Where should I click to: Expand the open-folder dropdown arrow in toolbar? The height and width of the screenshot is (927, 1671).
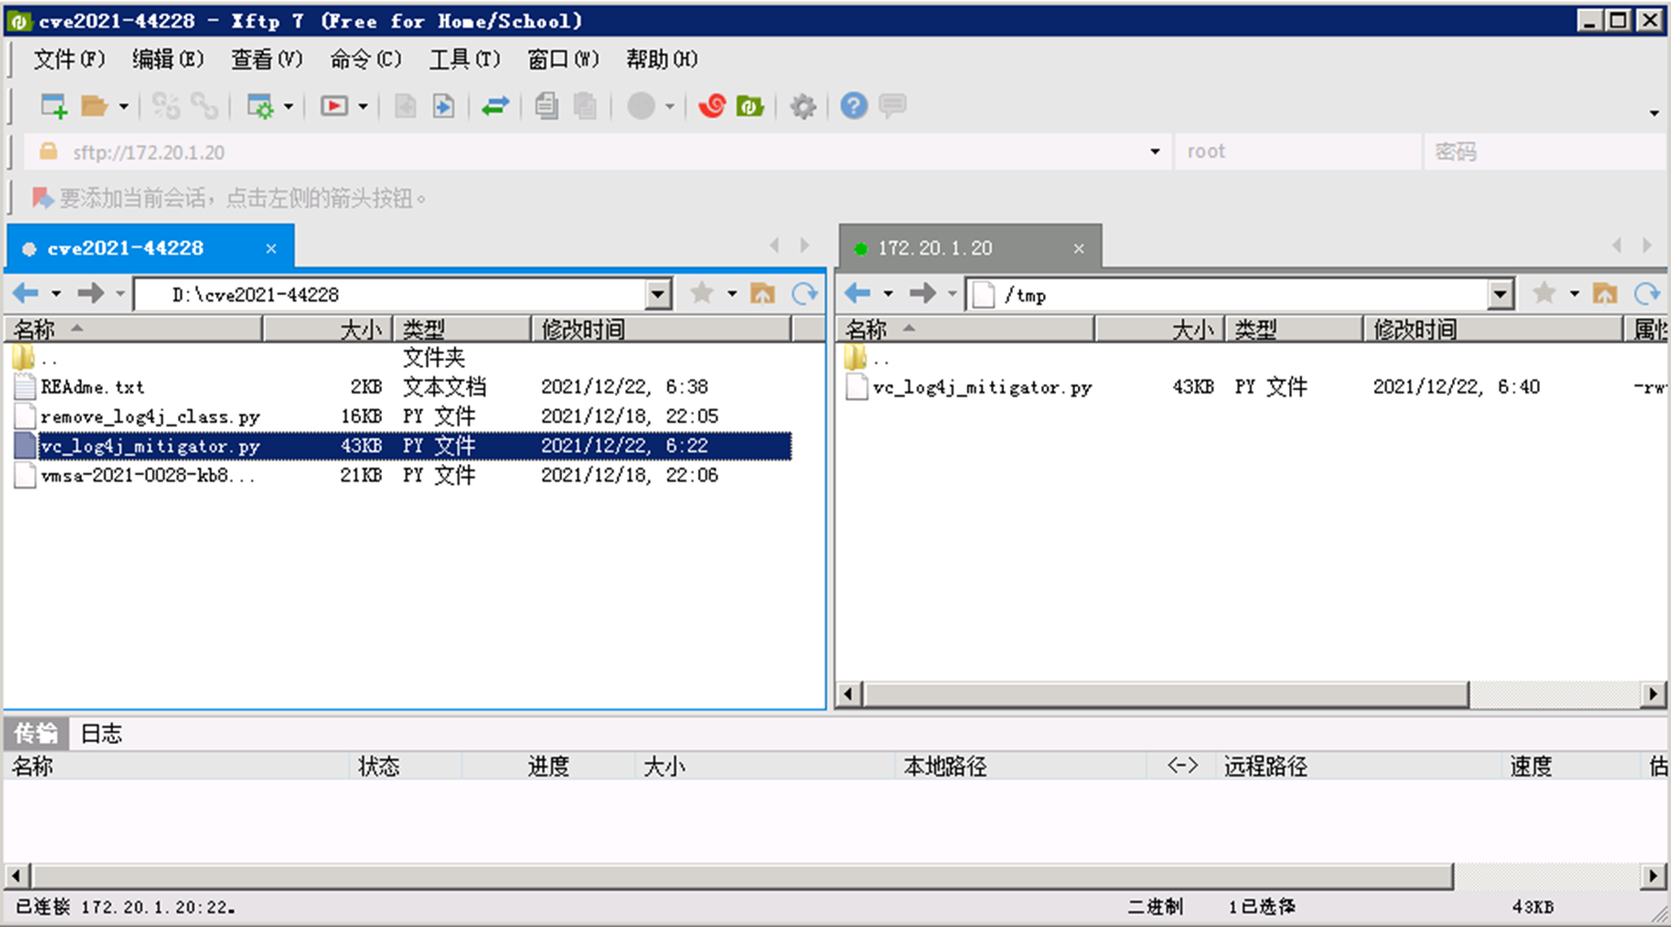pyautogui.click(x=123, y=107)
